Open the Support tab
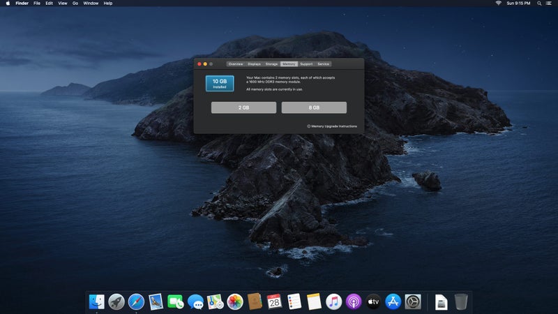The height and width of the screenshot is (314, 558). coord(306,63)
